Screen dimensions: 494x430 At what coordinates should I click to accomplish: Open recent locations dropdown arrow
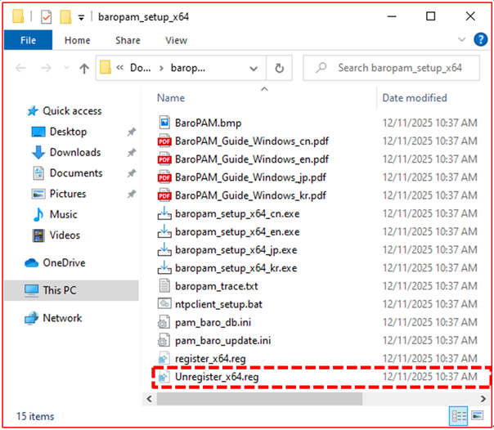click(66, 68)
